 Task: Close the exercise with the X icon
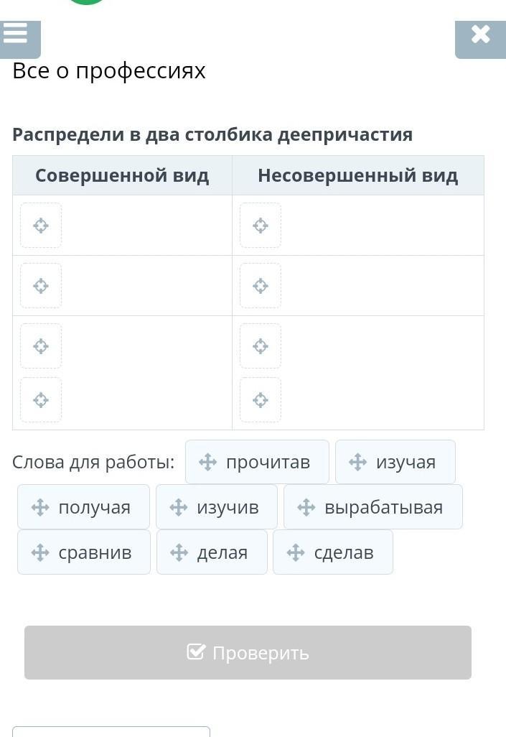tap(480, 34)
